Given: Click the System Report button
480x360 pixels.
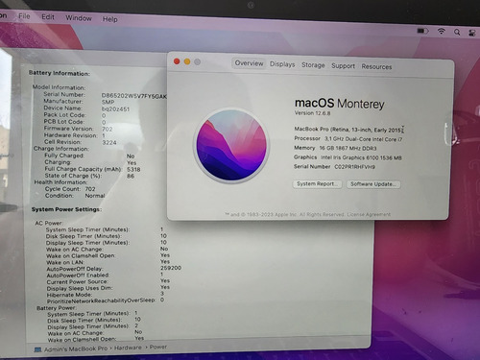Looking at the screenshot, I should (317, 184).
